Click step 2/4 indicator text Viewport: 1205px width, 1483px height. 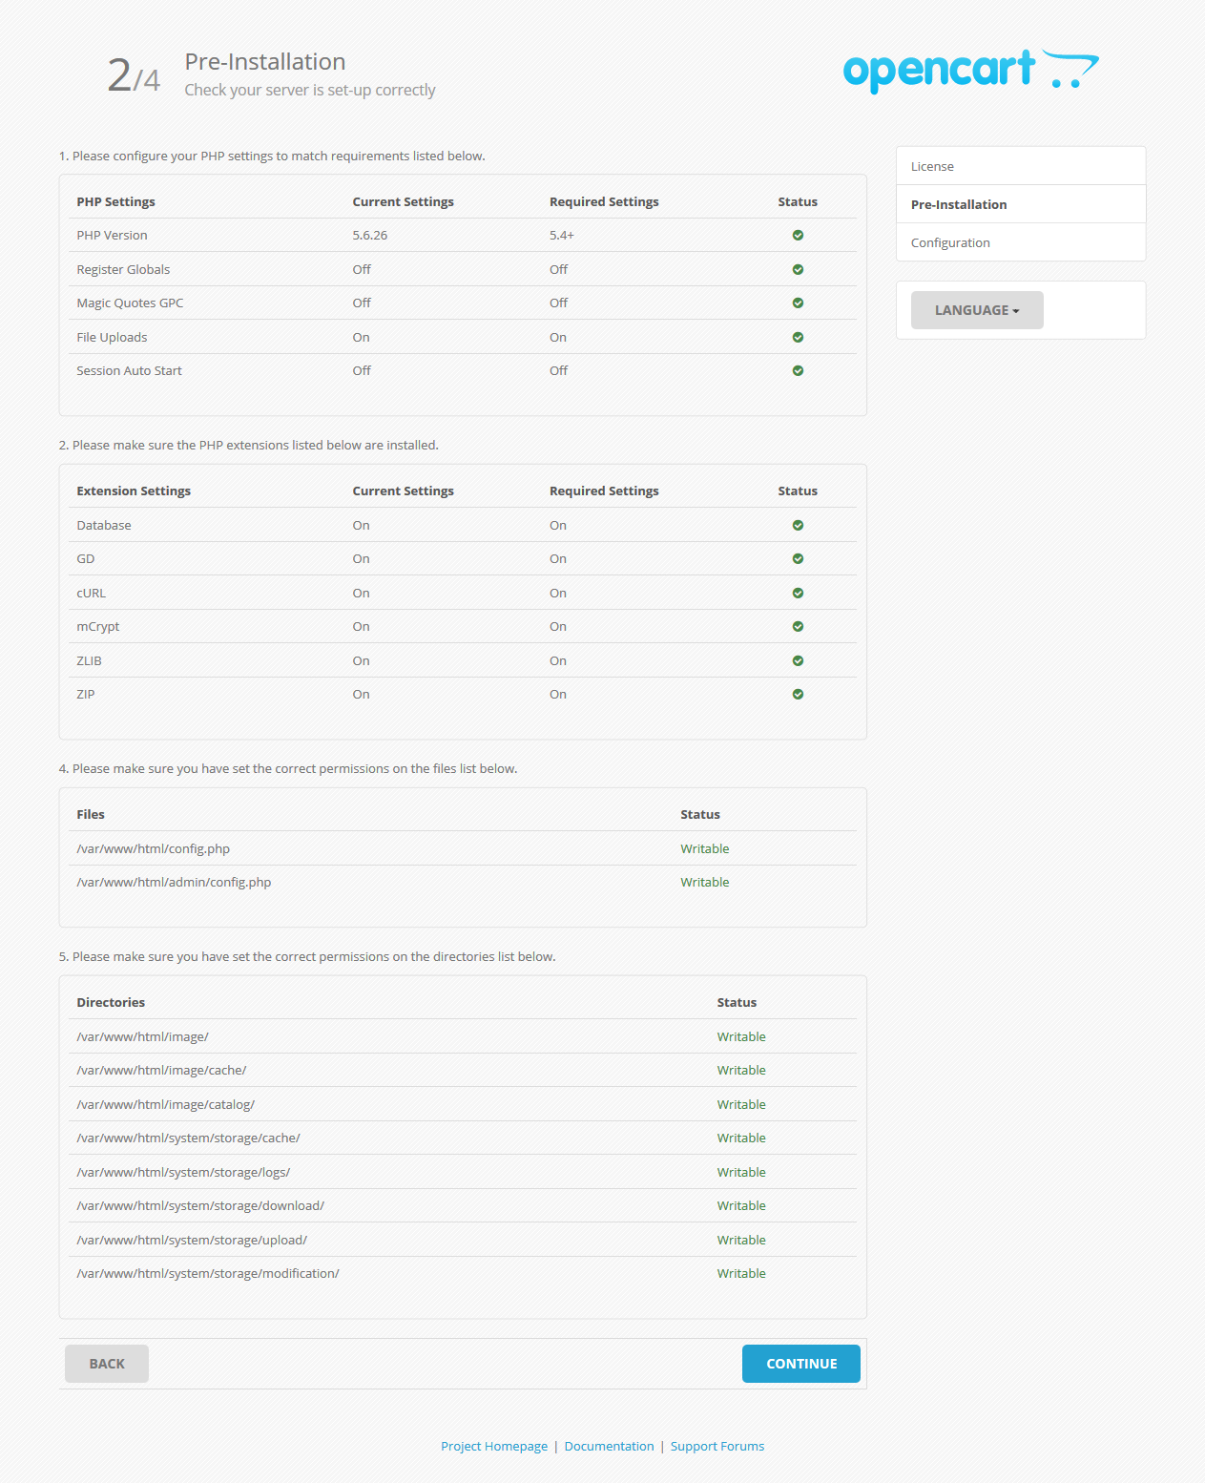pos(134,75)
